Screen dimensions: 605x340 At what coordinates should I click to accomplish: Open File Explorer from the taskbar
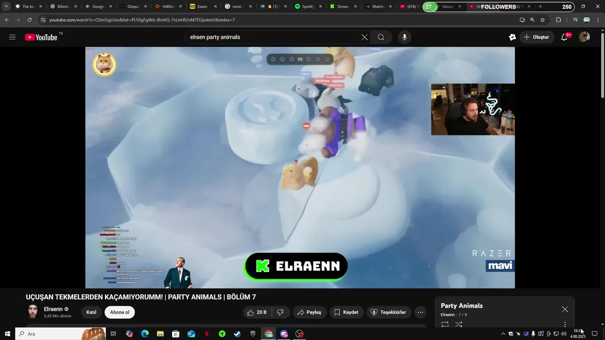(160, 334)
